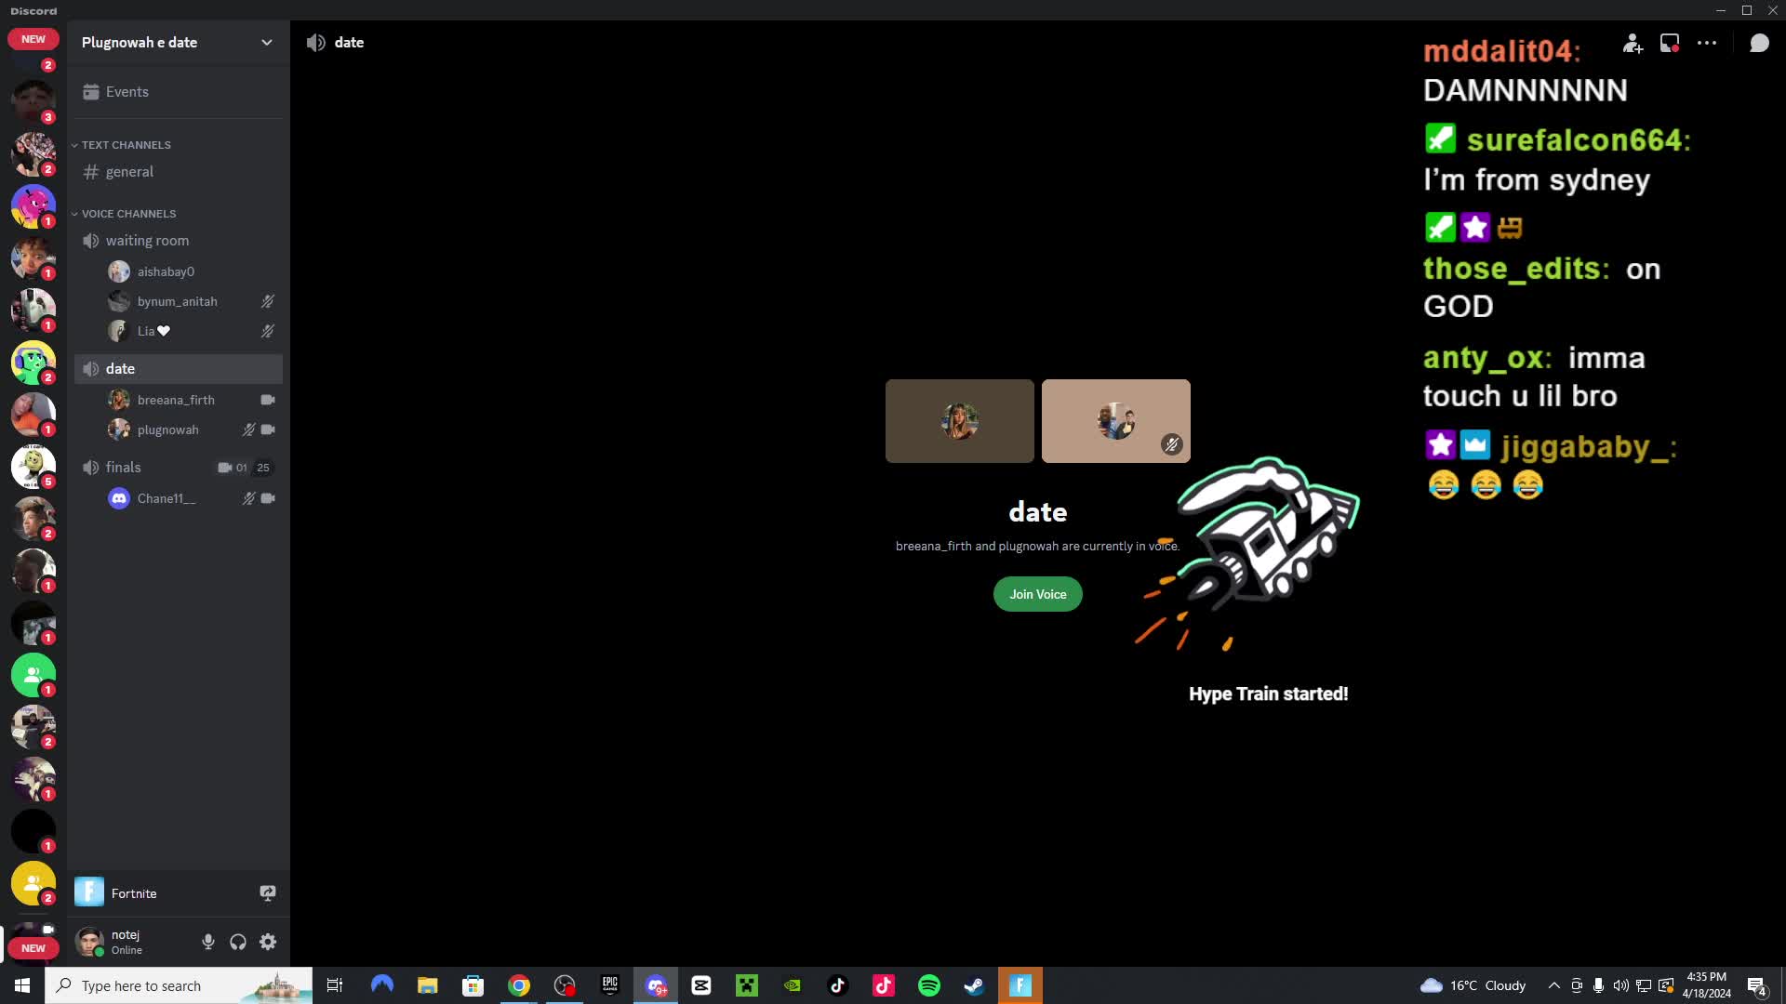Screen dimensions: 1786x1004
Task: Click the screen share pop-out icon
Action: tap(1670, 43)
